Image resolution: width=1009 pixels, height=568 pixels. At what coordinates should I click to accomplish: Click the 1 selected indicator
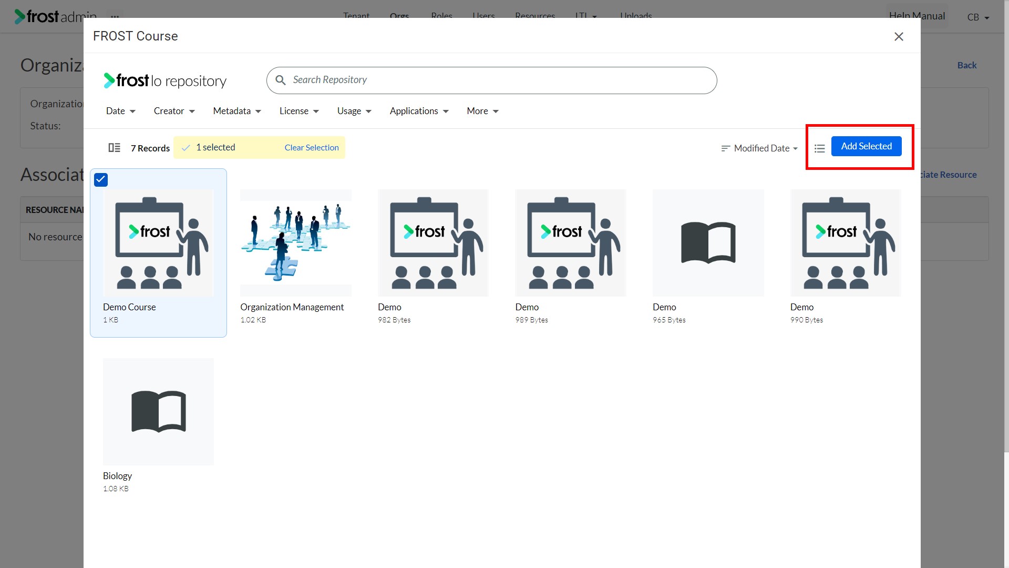click(x=215, y=148)
